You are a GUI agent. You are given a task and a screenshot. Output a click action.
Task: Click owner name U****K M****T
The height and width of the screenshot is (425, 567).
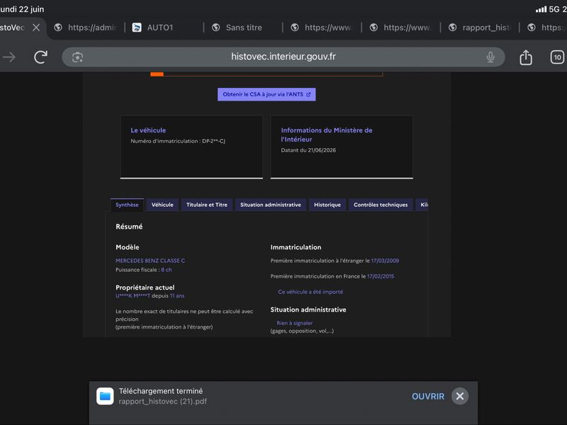133,295
